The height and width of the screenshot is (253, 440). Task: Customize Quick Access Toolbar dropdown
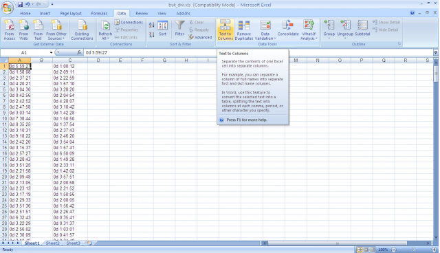[x=52, y=5]
